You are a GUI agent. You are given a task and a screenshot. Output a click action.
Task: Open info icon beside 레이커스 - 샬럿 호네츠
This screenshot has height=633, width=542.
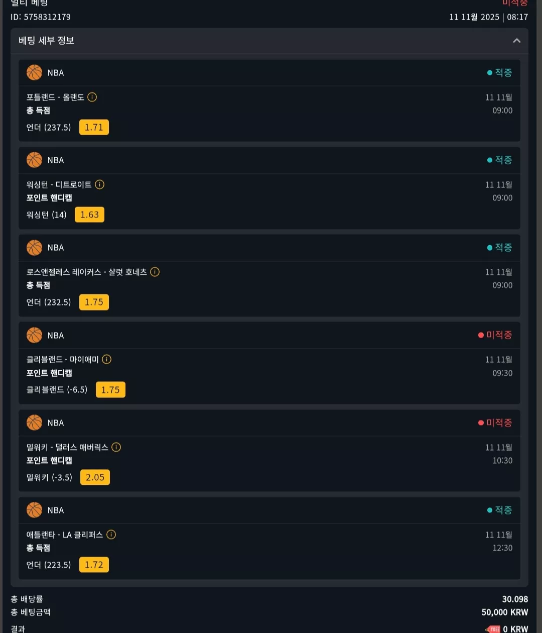(x=155, y=272)
